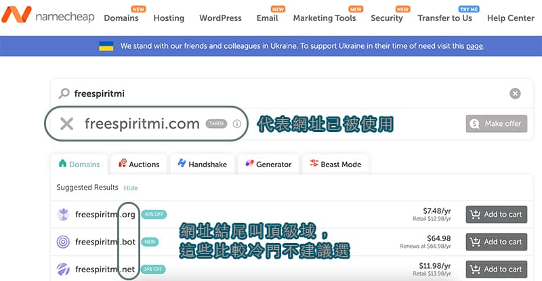Open the Help Center menu
Screen dimensions: 542x281
tap(511, 18)
